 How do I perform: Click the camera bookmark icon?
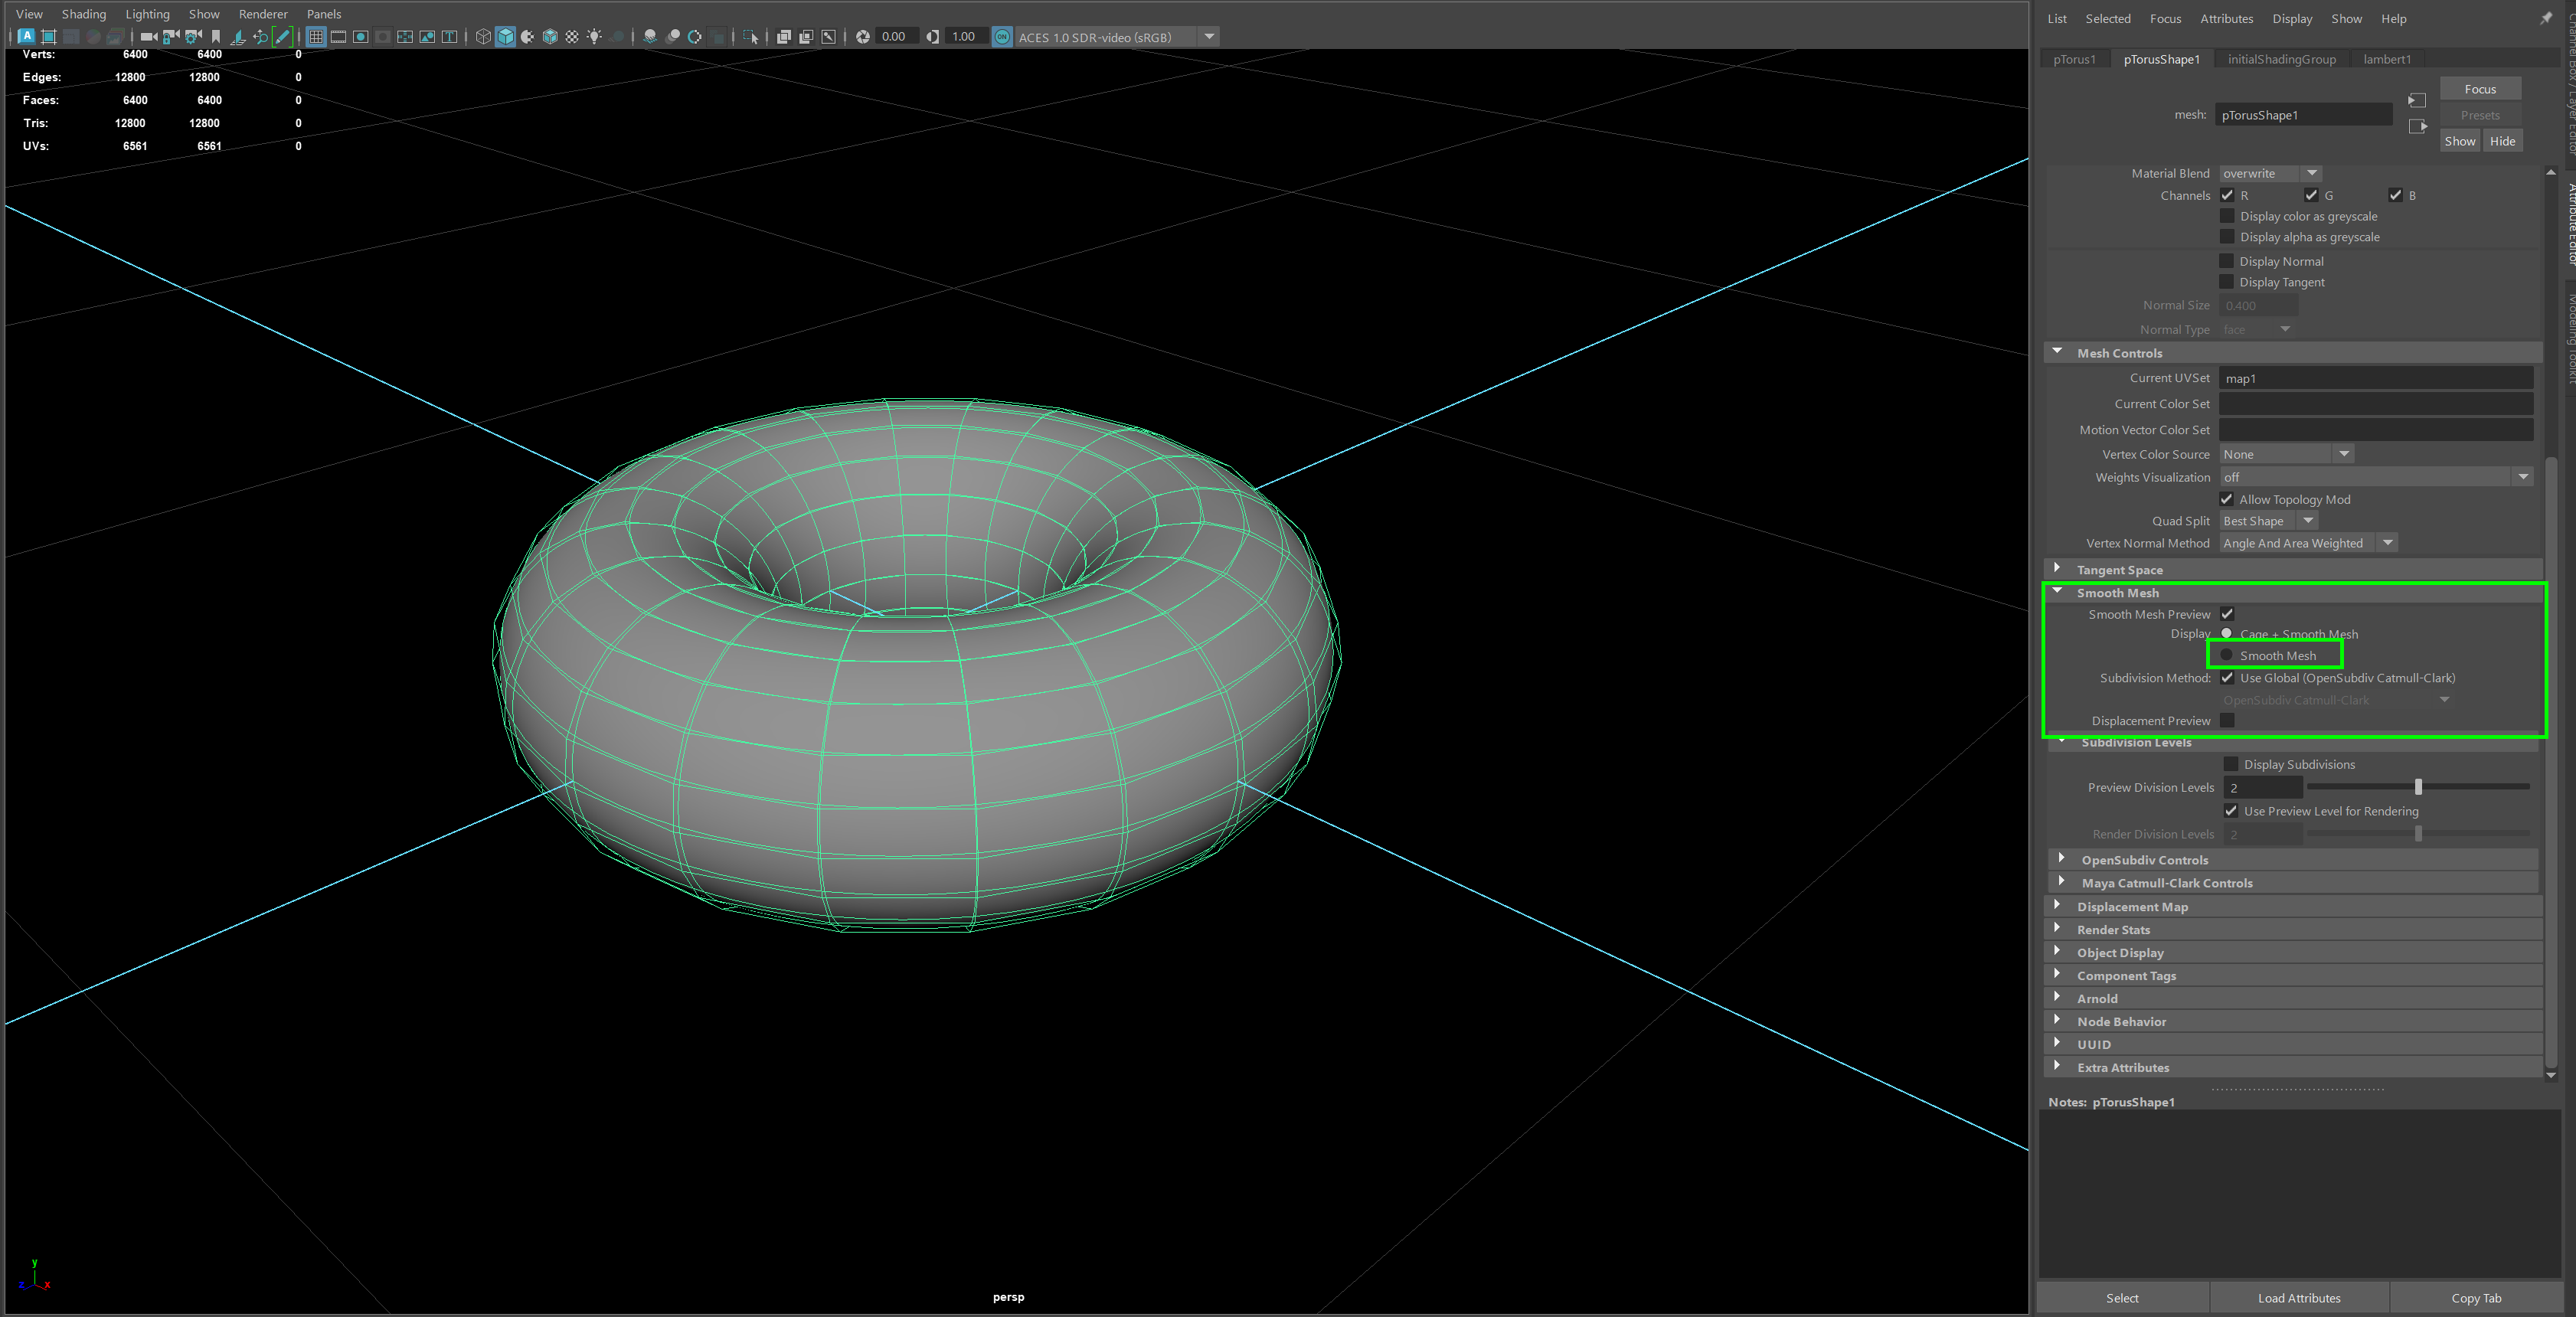pyautogui.click(x=216, y=37)
